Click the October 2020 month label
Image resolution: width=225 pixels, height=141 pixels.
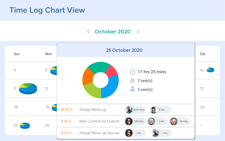113,32
